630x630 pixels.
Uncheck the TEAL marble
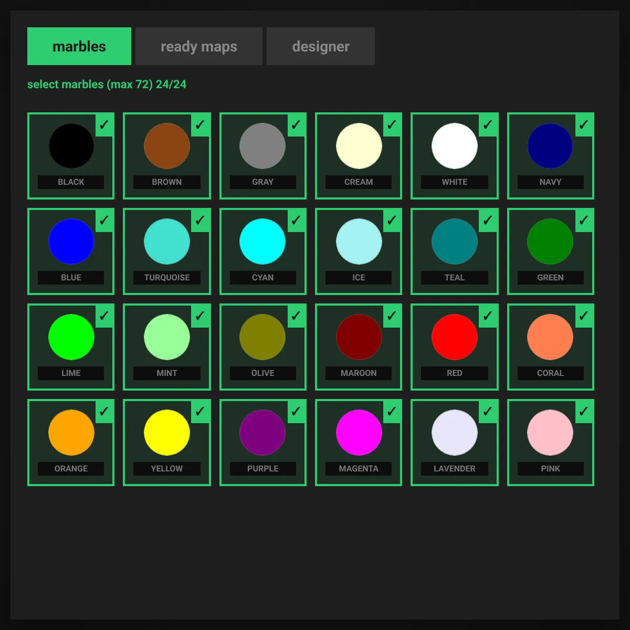click(487, 220)
